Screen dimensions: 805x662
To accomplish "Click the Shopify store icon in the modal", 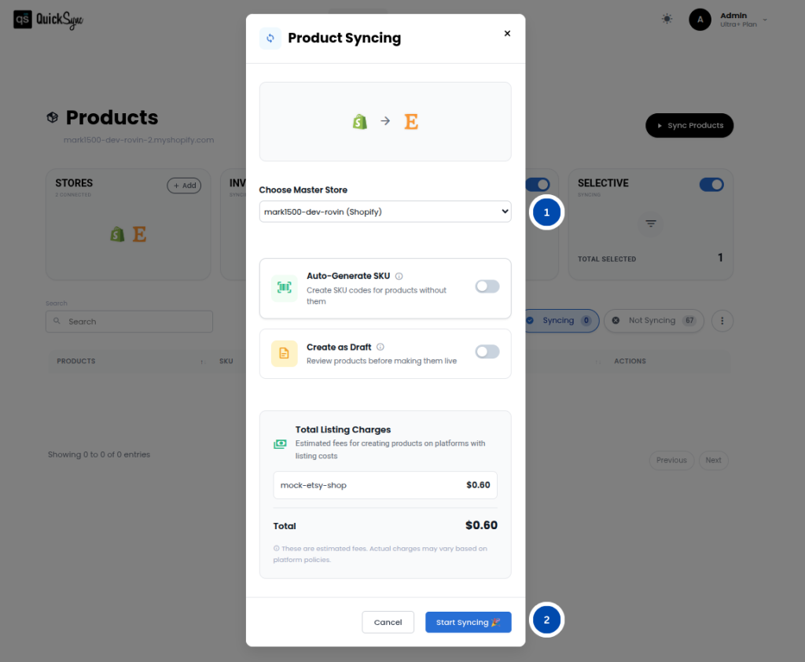I will [360, 122].
